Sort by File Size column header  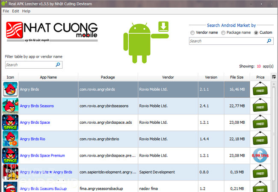coord(237,77)
